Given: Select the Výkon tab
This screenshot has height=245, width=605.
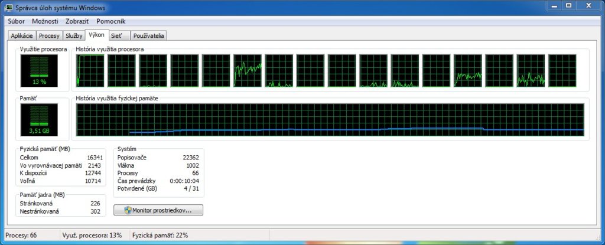Looking at the screenshot, I should pyautogui.click(x=96, y=35).
